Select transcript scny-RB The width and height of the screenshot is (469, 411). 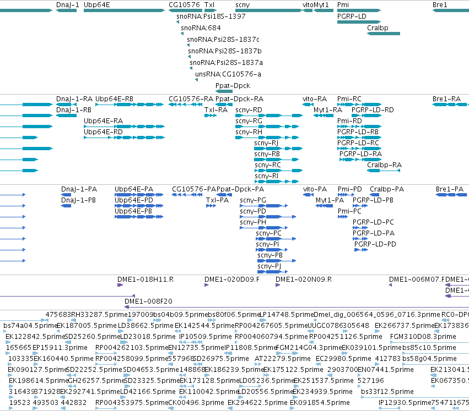(267, 154)
